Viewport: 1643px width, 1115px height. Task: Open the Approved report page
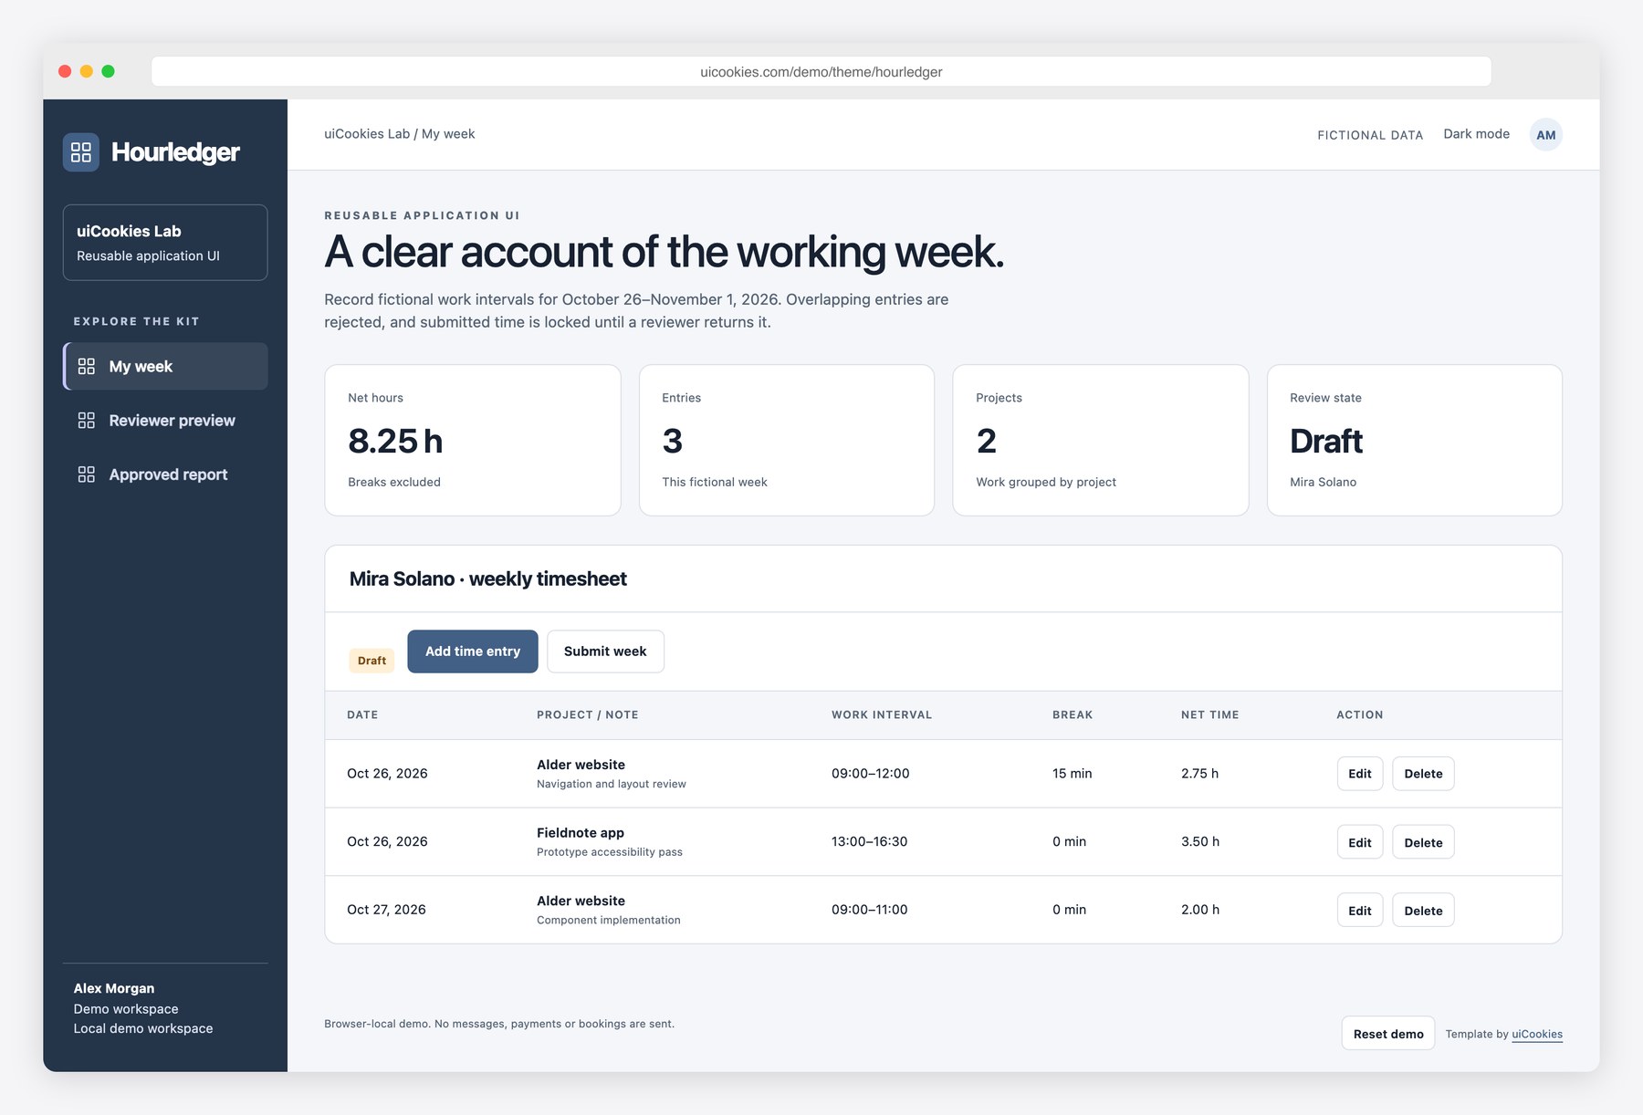click(165, 474)
